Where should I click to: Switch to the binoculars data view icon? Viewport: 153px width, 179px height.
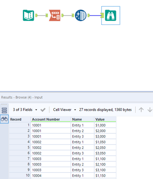4,119
